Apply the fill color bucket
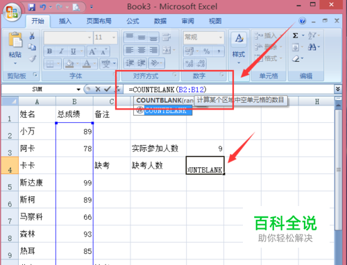Image resolution: width=347 pixels, height=265 pixels. (x=69, y=63)
